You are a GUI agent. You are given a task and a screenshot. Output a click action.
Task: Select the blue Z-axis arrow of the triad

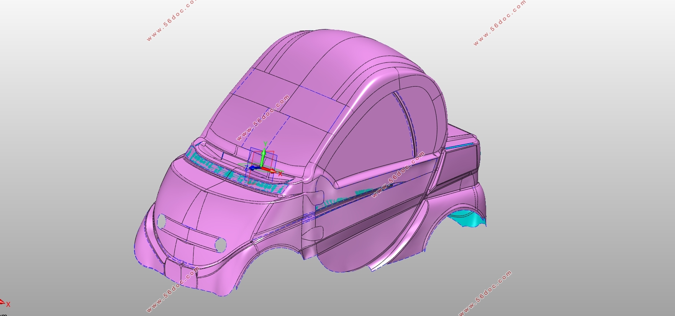[x=253, y=168]
